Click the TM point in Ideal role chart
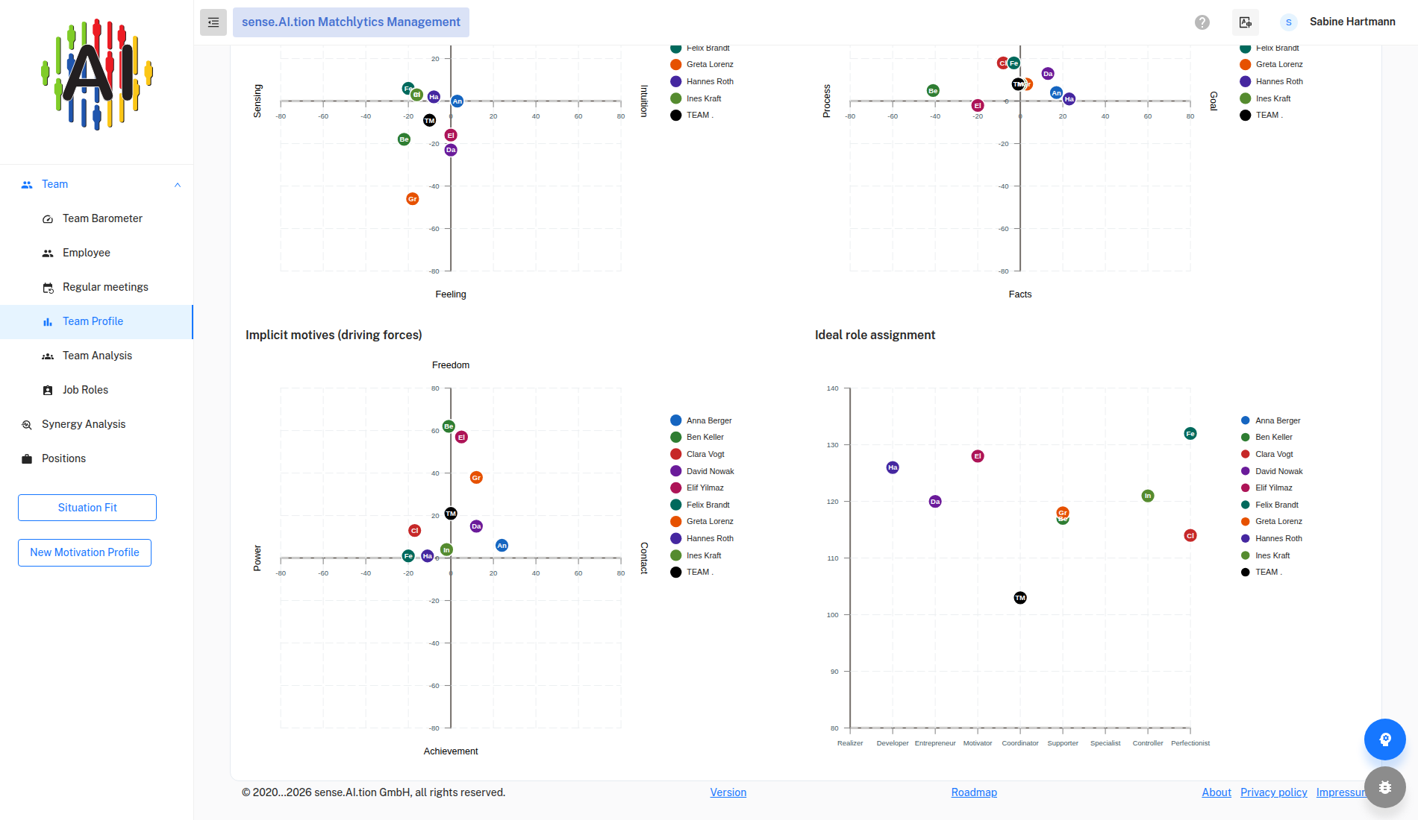Viewport: 1418px width, 820px height. 1020,598
